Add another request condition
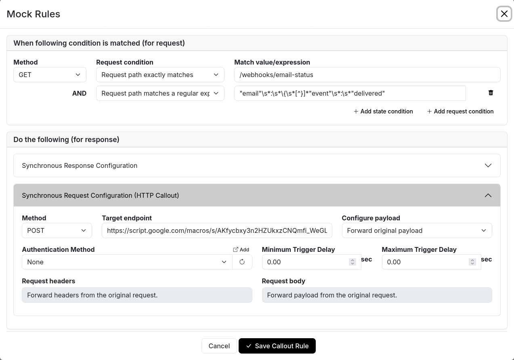The width and height of the screenshot is (514, 360). 460,111
